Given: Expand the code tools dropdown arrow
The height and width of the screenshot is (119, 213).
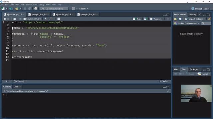Looking at the screenshot, I should click(x=54, y=19).
